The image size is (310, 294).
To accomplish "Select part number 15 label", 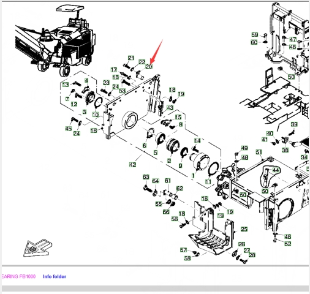I will pos(178,117).
